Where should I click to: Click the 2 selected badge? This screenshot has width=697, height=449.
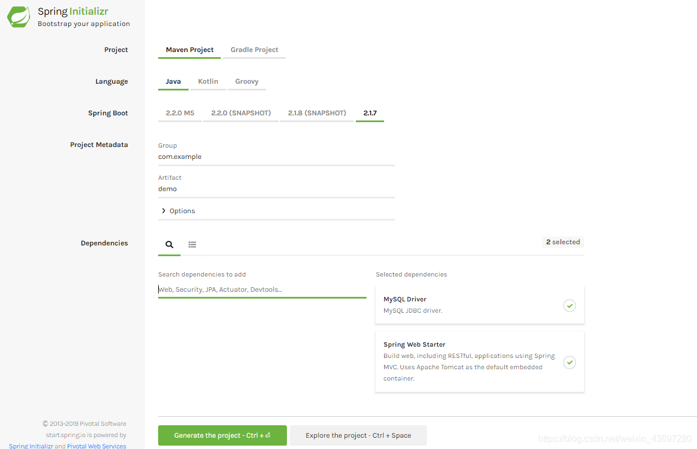[563, 242]
